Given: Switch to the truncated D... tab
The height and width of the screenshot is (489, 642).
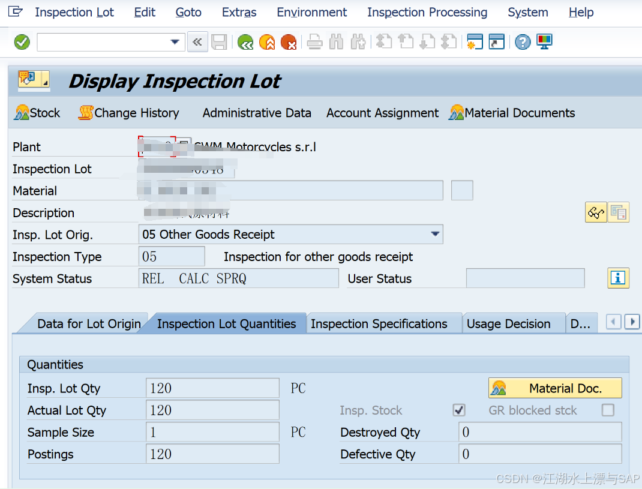Looking at the screenshot, I should (580, 323).
